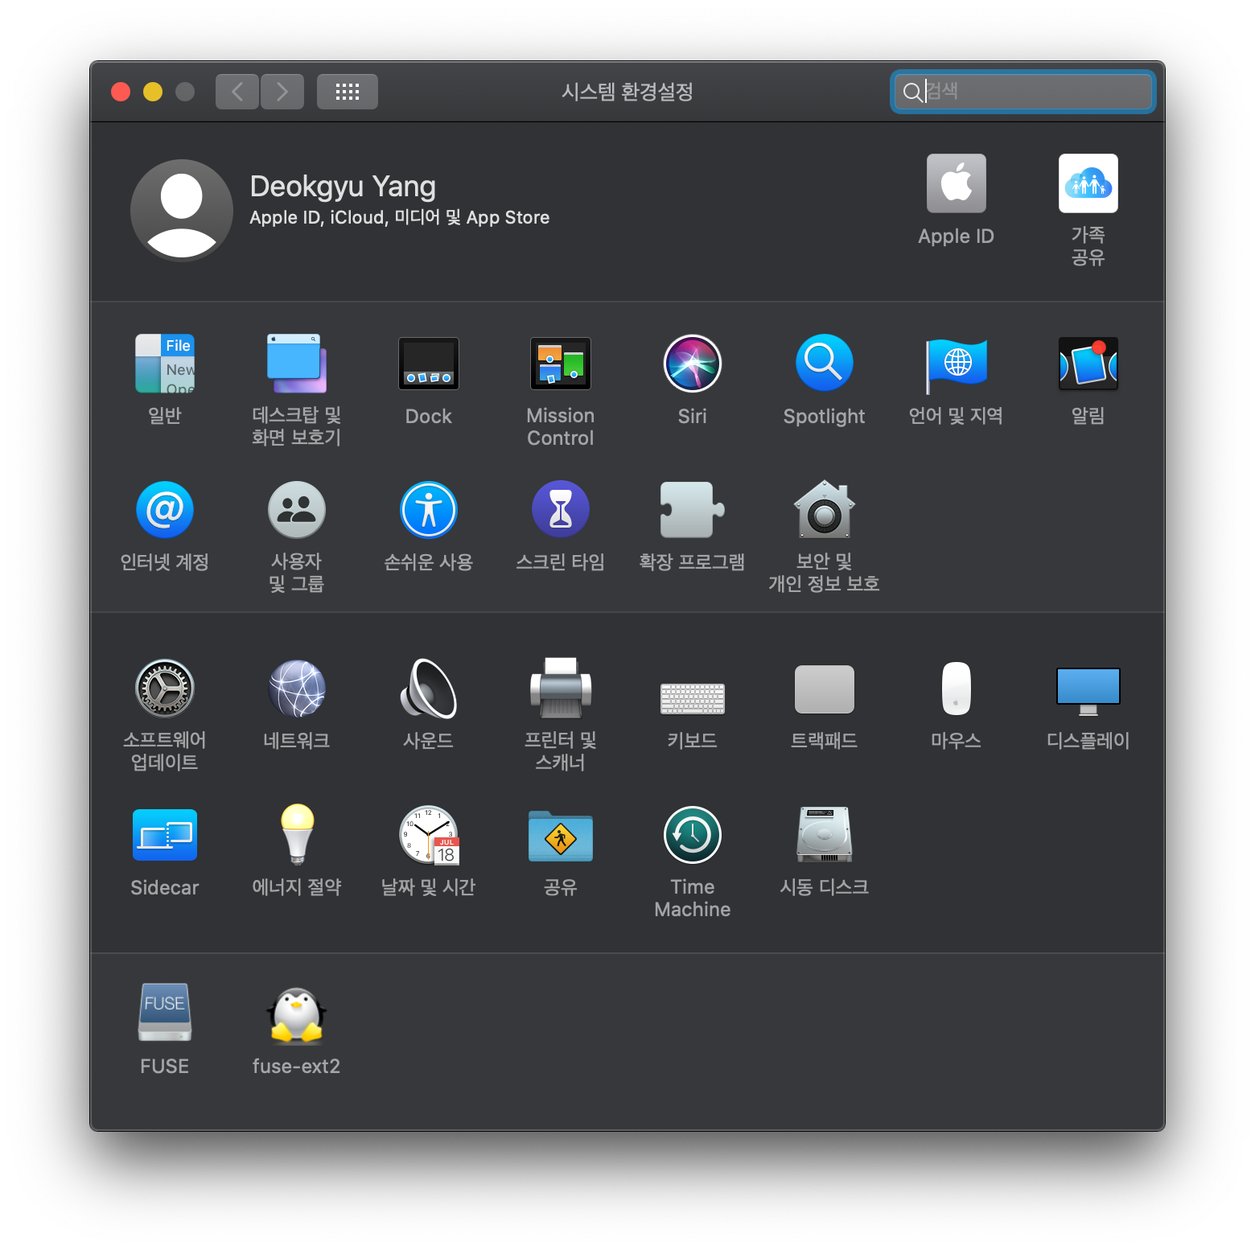This screenshot has height=1250, width=1255.
Task: Show all preferences with grid button
Action: [348, 92]
